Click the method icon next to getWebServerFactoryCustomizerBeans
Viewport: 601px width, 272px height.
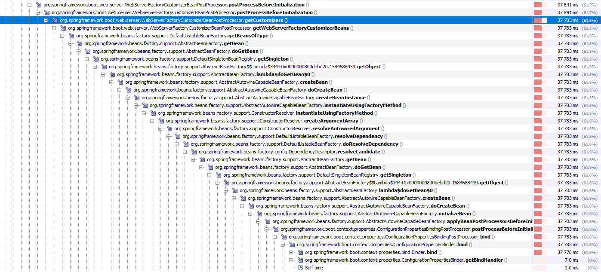63,28
